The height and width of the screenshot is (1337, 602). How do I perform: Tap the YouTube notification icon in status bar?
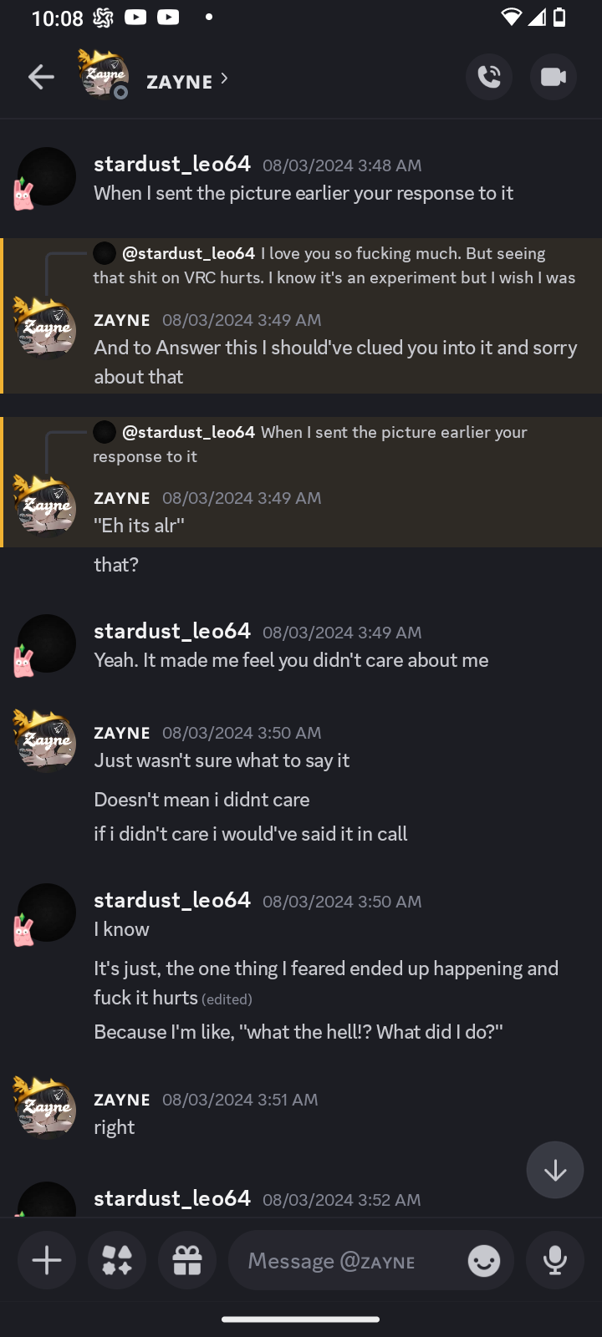point(135,18)
